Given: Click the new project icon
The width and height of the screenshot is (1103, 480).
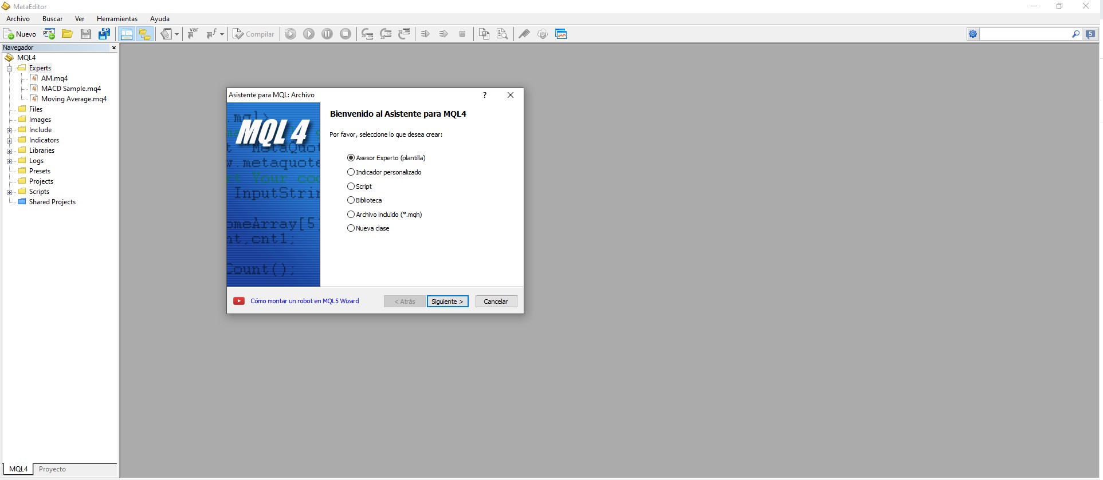Looking at the screenshot, I should [x=49, y=34].
